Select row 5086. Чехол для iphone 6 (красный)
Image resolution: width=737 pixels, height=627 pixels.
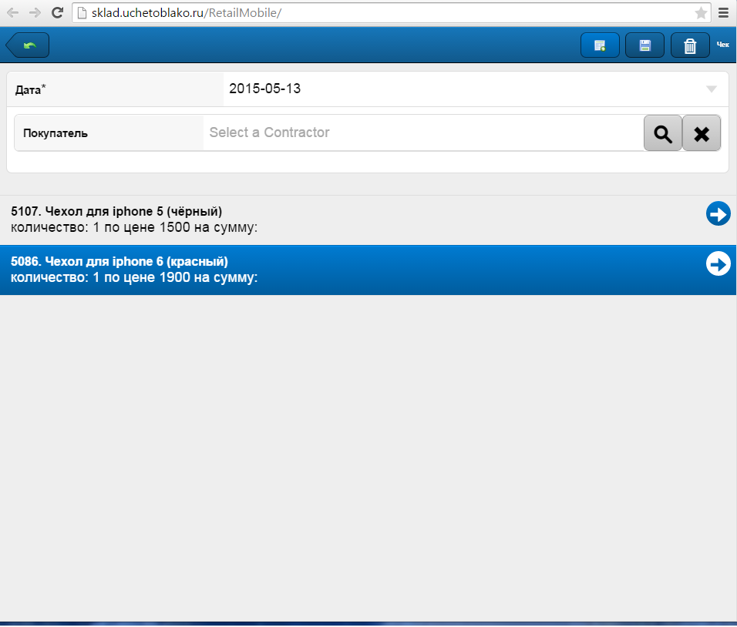point(368,270)
